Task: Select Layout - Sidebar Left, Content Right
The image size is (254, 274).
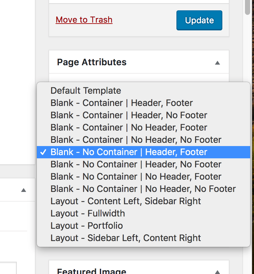Action: 125,238
